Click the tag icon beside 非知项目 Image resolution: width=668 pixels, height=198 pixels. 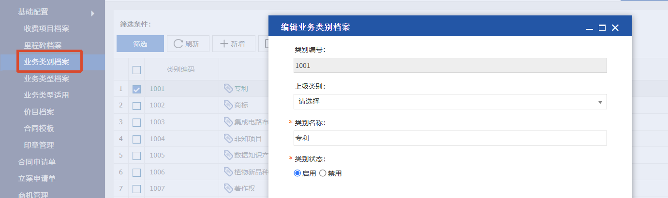[228, 139]
